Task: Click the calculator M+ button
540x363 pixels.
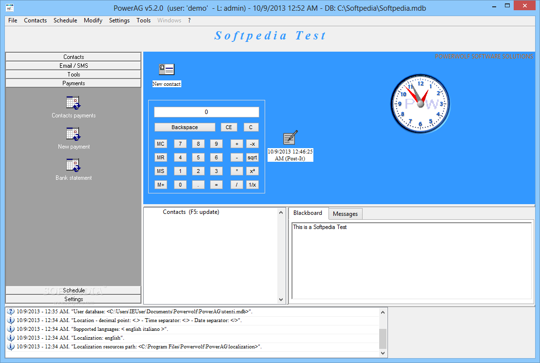Action: (160, 185)
